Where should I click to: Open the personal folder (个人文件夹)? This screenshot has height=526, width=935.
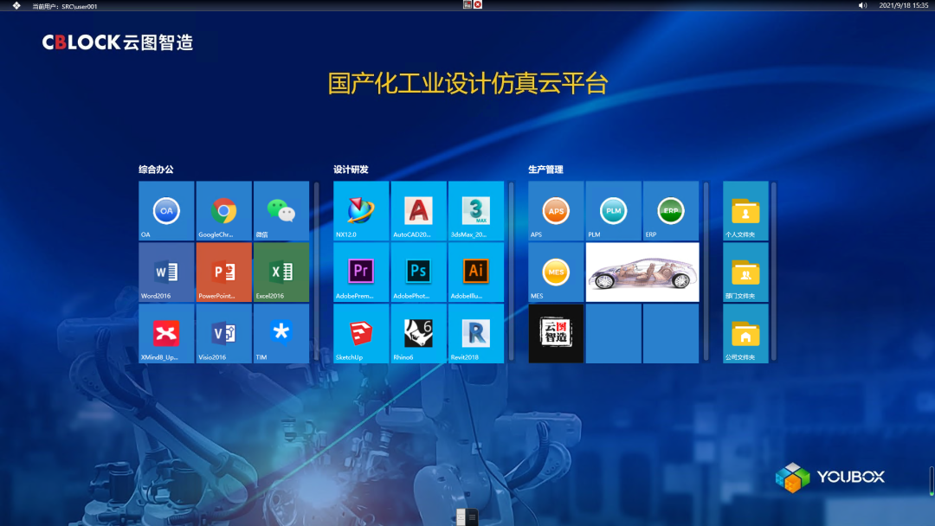(x=745, y=211)
